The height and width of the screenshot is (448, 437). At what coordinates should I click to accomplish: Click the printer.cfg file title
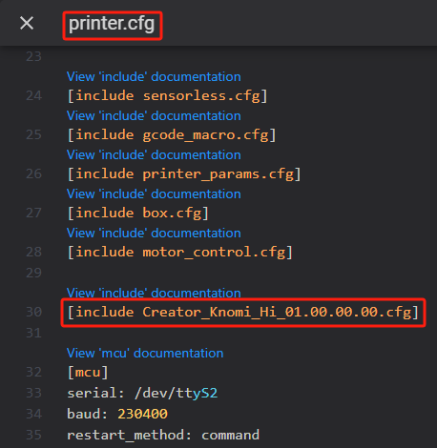tap(112, 24)
